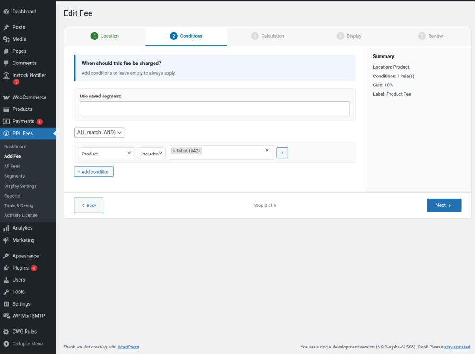Click the WP Mail SMTP envelope icon
The image size is (475, 354).
click(6, 316)
